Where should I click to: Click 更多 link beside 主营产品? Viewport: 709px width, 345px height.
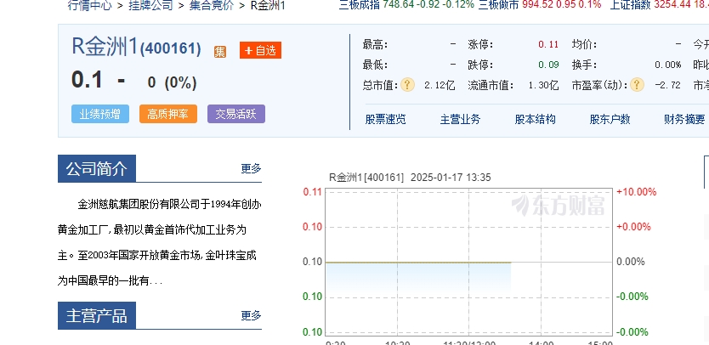click(x=251, y=315)
